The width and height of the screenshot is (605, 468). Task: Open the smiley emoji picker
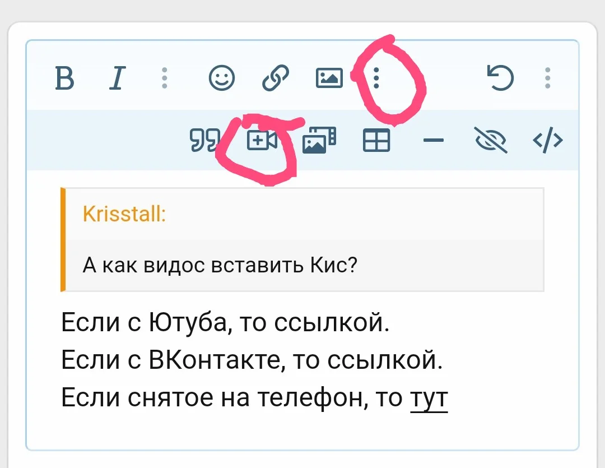(221, 78)
